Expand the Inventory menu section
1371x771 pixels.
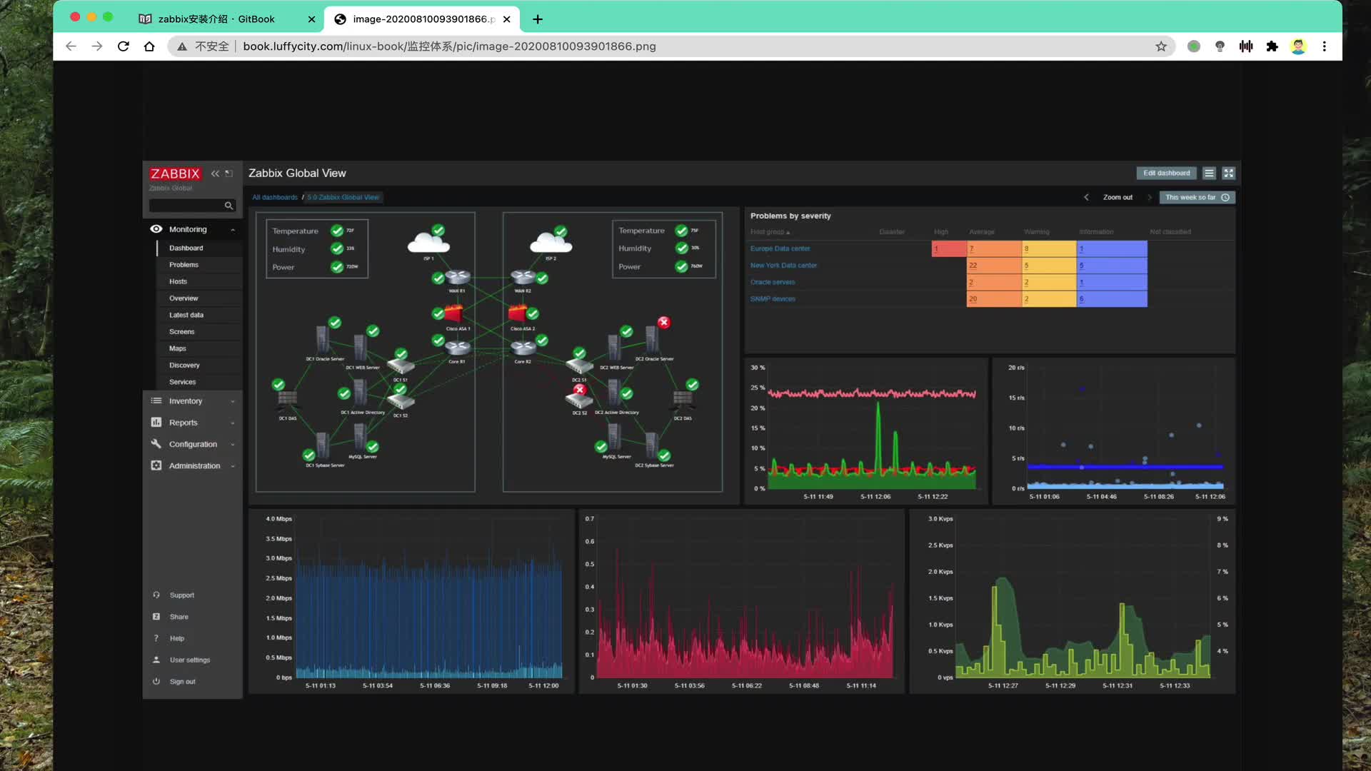point(233,402)
